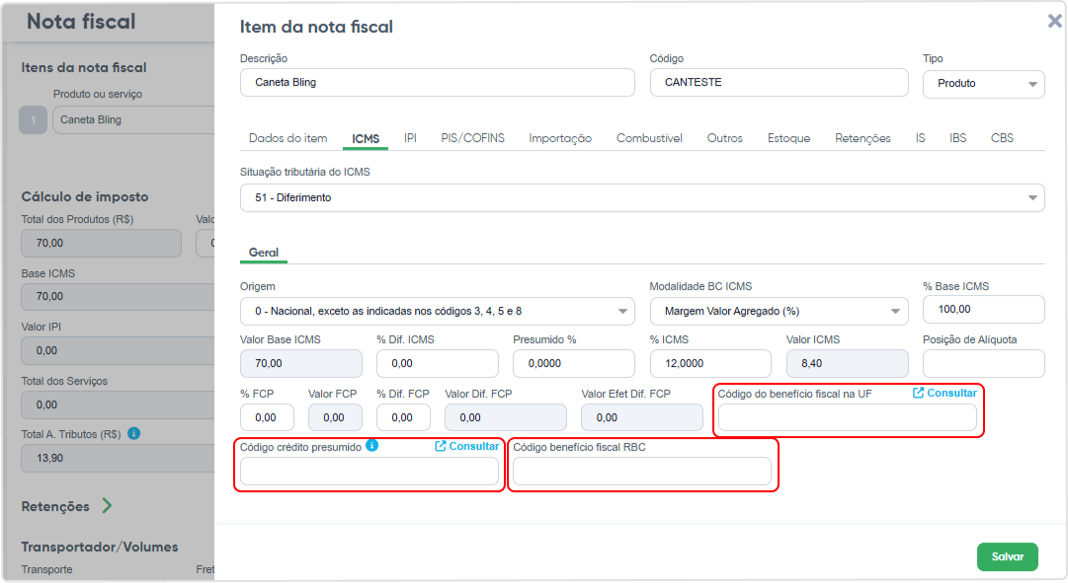Click Total dos Produtos field in Nota fiscal page
This screenshot has height=583, width=1068.
101,243
